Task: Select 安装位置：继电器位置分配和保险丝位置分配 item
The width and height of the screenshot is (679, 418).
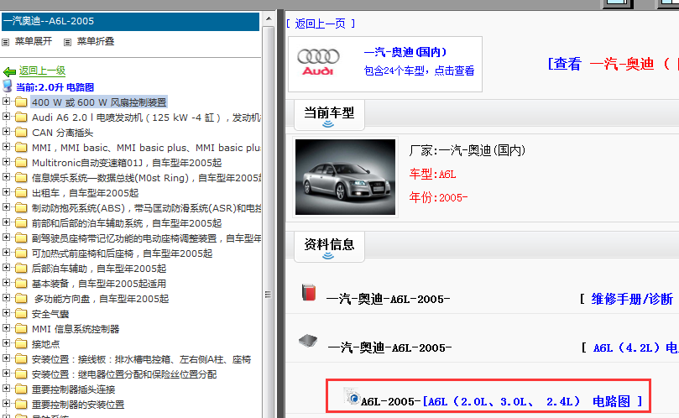Action: coord(124,374)
